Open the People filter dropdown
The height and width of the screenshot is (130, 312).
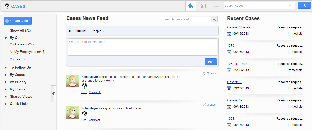click(98, 31)
